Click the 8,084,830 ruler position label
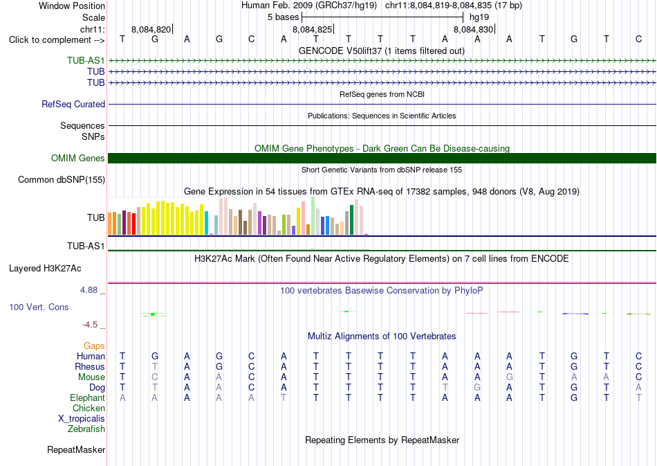 tap(474, 29)
